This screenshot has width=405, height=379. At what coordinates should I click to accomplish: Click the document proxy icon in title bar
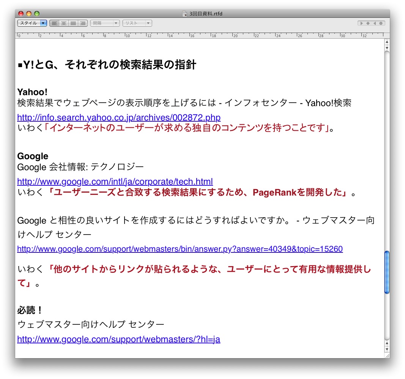click(x=185, y=14)
